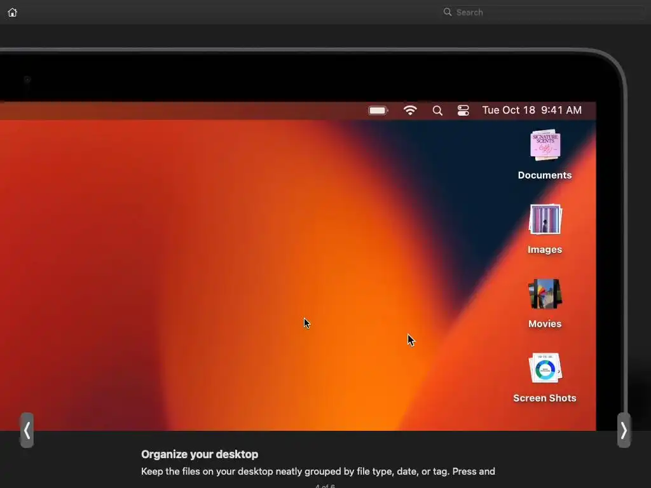Viewport: 651px width, 488px height.
Task: Click the Images label text
Action: click(545, 249)
